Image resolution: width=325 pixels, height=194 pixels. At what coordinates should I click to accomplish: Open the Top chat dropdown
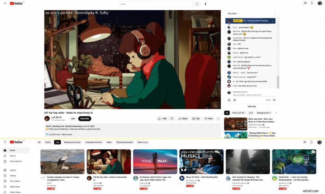pyautogui.click(x=233, y=13)
